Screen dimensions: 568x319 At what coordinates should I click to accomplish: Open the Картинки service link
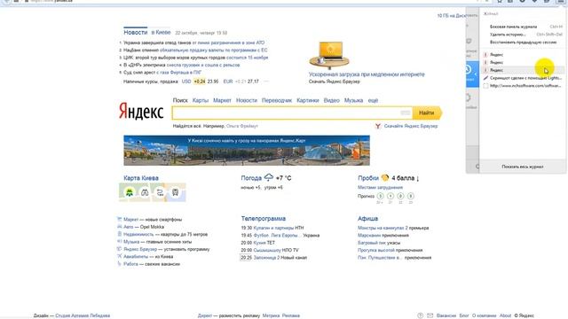click(308, 100)
